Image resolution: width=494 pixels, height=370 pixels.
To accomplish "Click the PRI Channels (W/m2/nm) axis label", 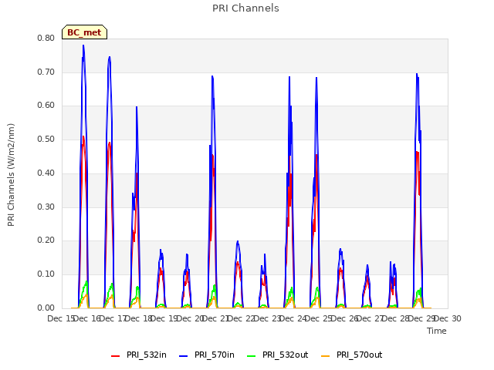I will click(x=11, y=175).
